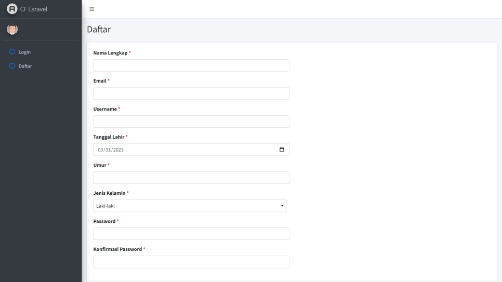Image resolution: width=502 pixels, height=282 pixels.
Task: Open the CF Laravel brand link
Action: pyautogui.click(x=27, y=9)
